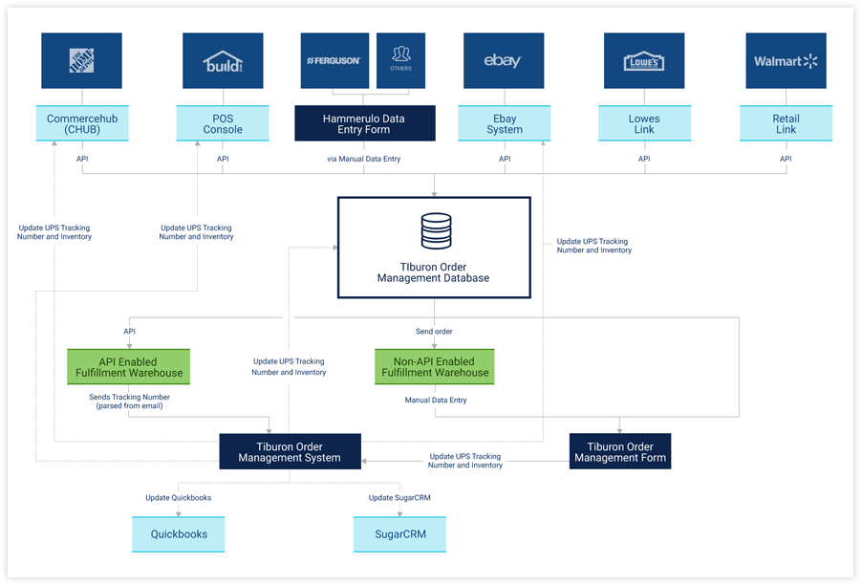Click Update UPS Tracking label right of database

pos(594,246)
